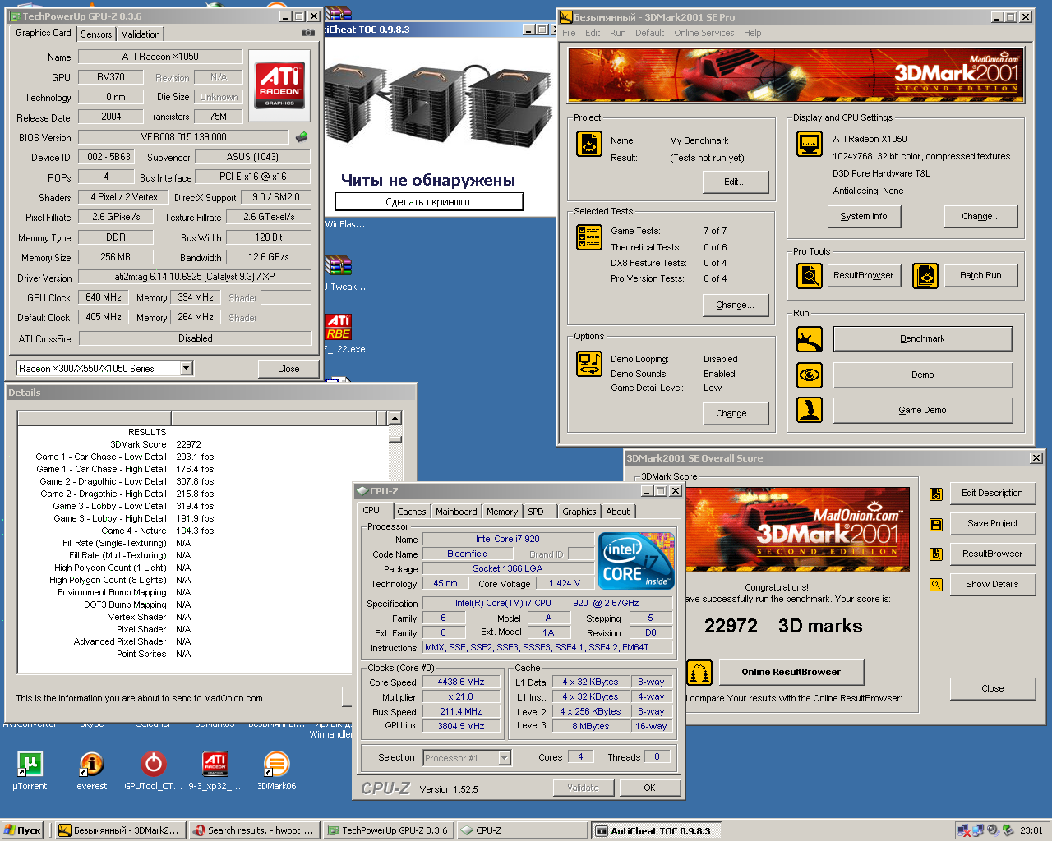
Task: Click the Project section icon in 3DMark2001
Action: [589, 143]
